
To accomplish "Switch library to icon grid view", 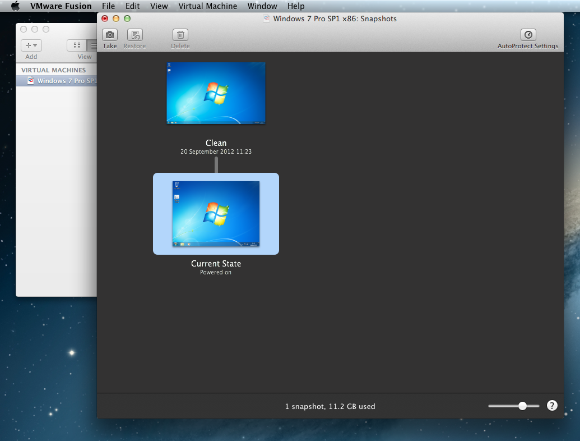I will pos(77,45).
